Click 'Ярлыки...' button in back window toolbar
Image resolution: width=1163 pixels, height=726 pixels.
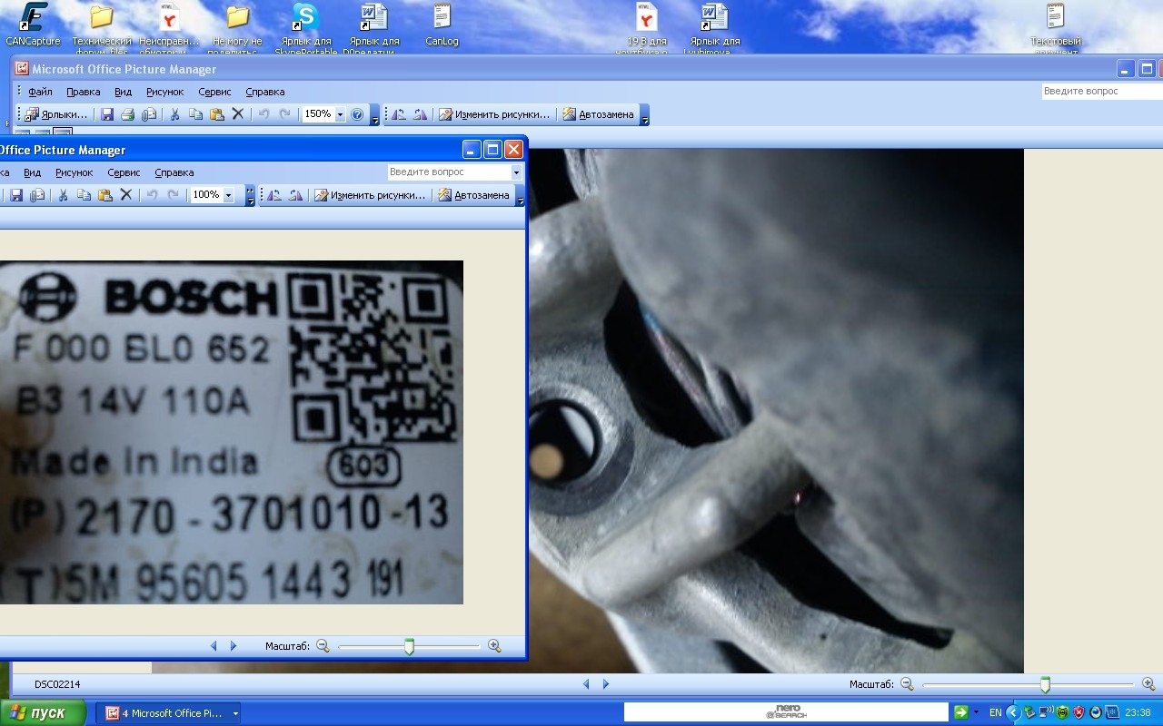coord(56,115)
